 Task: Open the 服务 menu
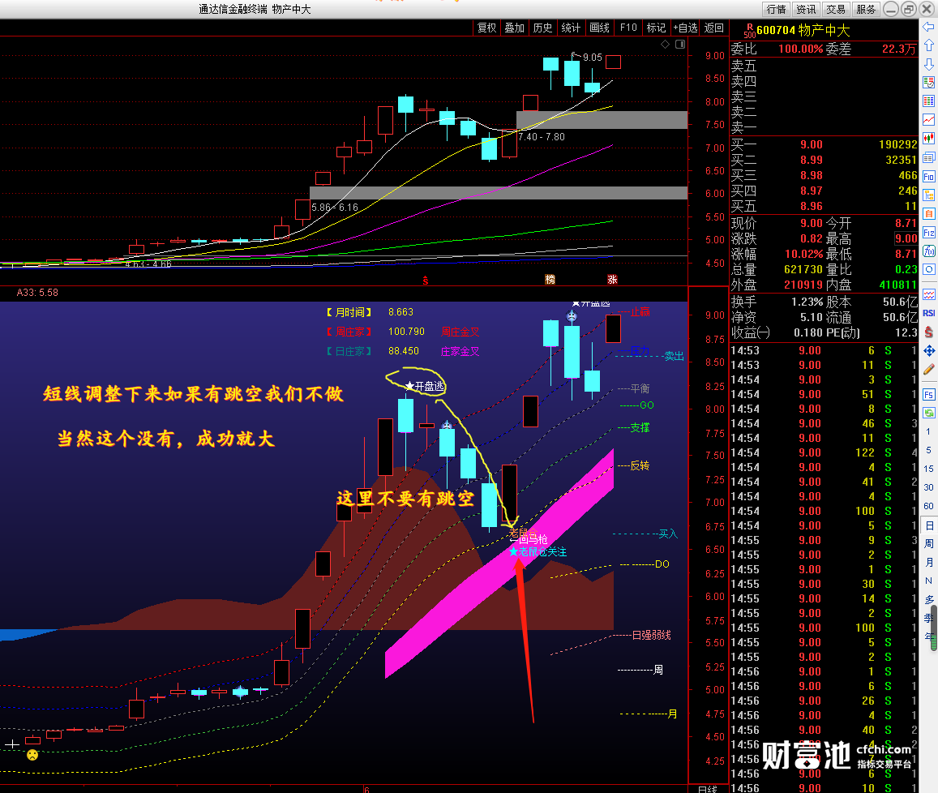866,9
